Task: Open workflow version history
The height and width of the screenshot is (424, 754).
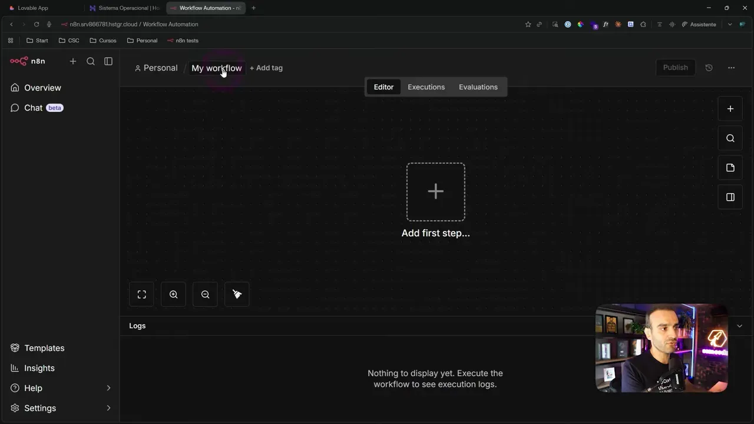Action: [709, 67]
